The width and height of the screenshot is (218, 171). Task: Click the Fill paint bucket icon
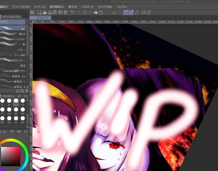(x=96, y=12)
